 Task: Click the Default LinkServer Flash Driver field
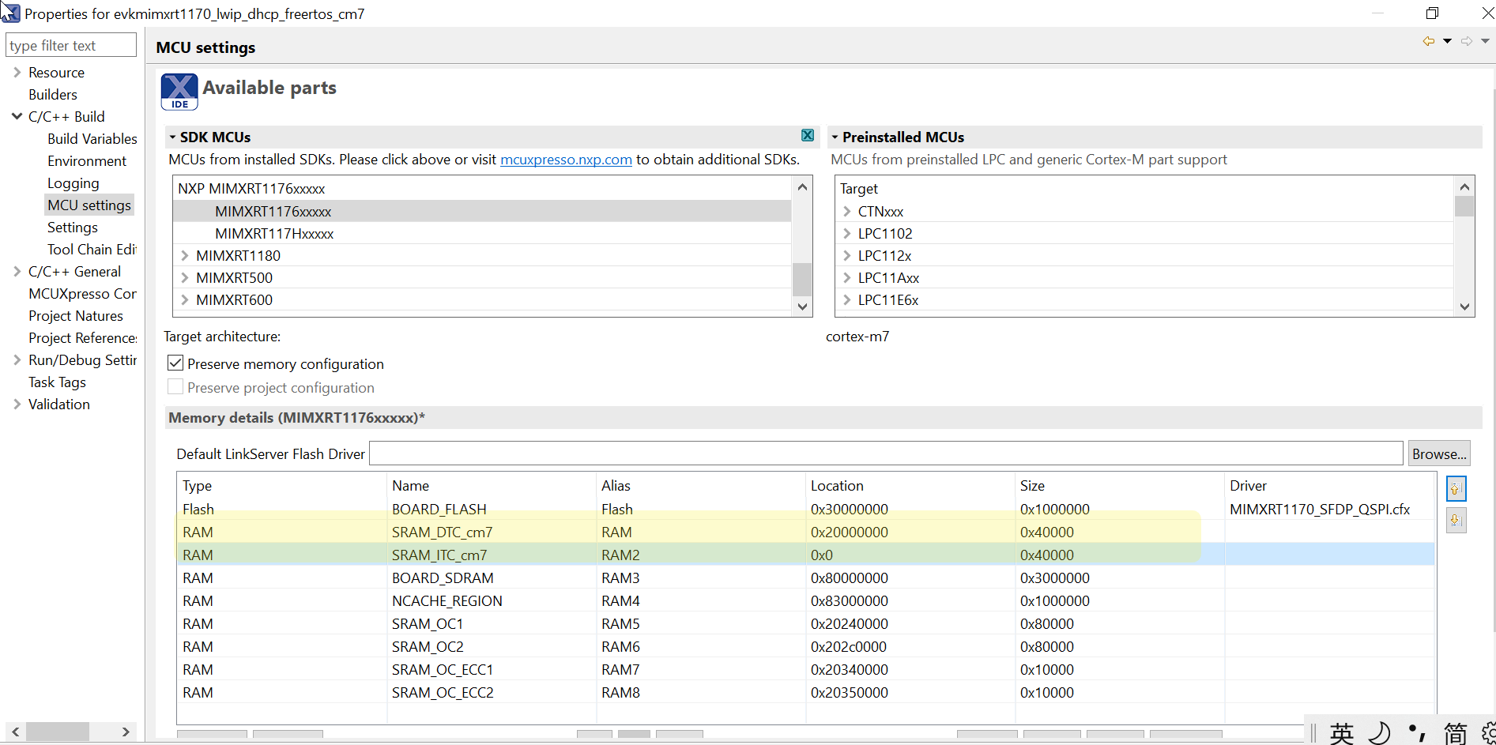click(x=885, y=453)
